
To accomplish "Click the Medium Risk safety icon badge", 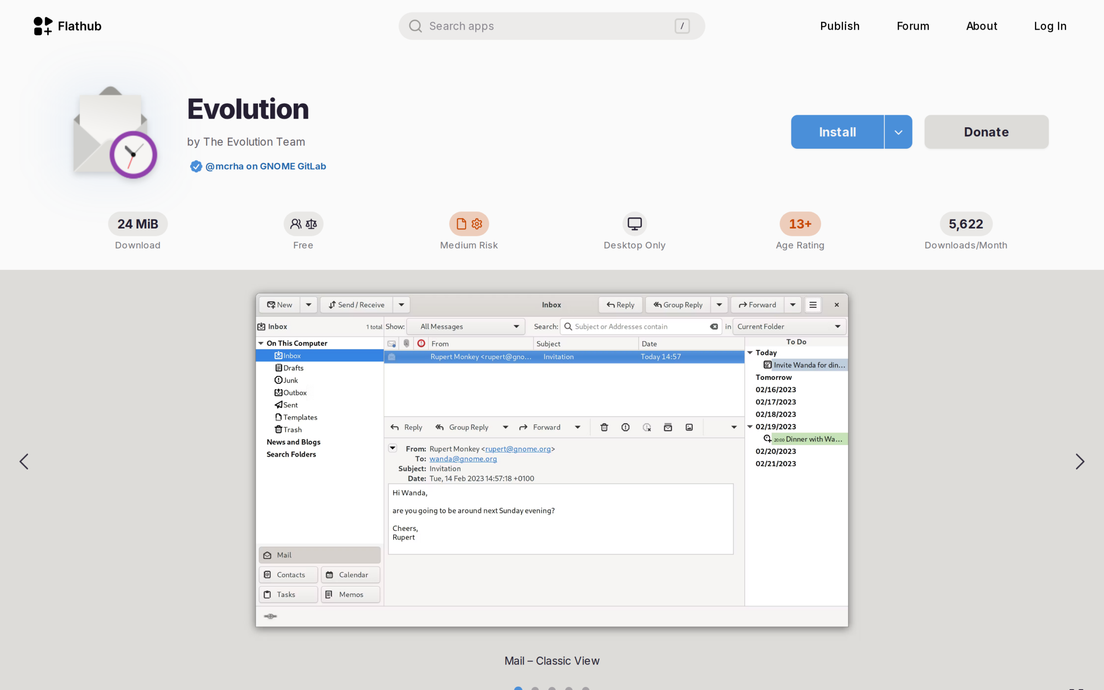I will coord(469,224).
